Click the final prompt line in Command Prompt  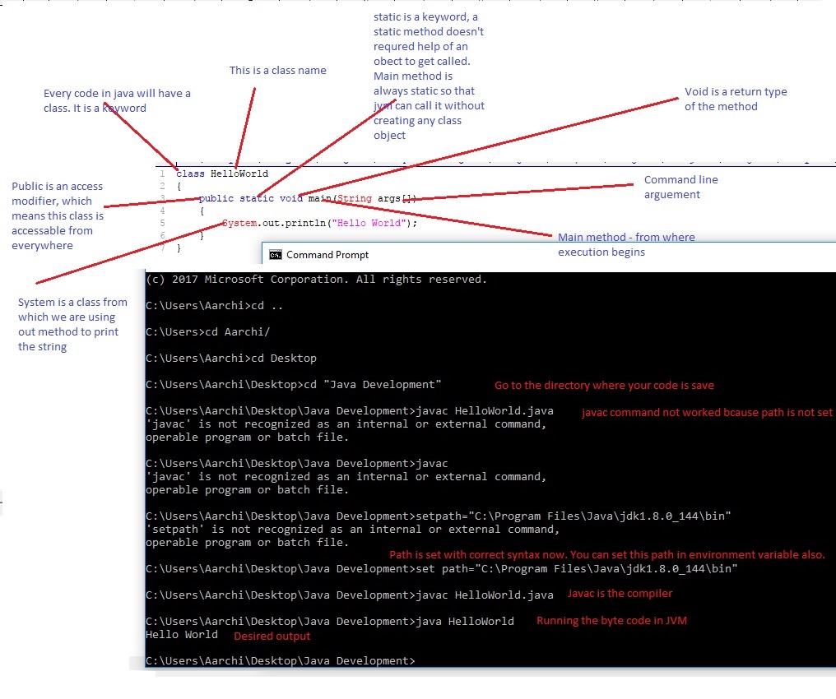pos(280,660)
